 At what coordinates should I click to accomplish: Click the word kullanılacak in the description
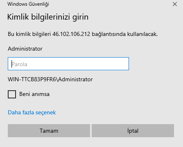click(142, 34)
